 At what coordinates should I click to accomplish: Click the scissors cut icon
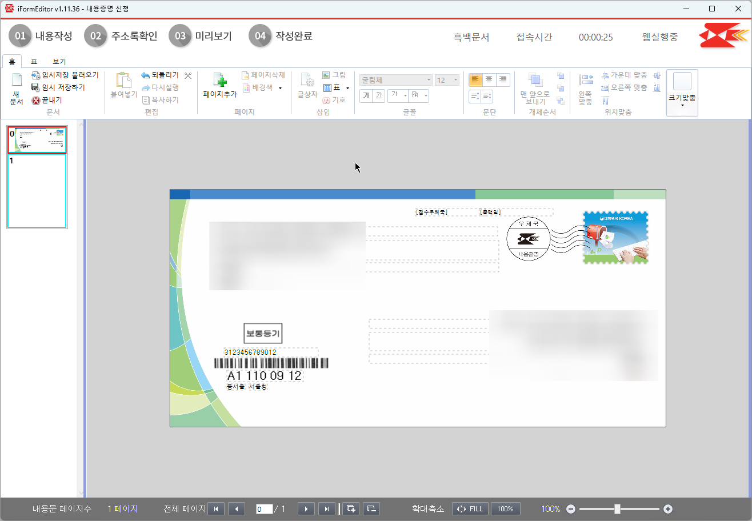tap(188, 75)
